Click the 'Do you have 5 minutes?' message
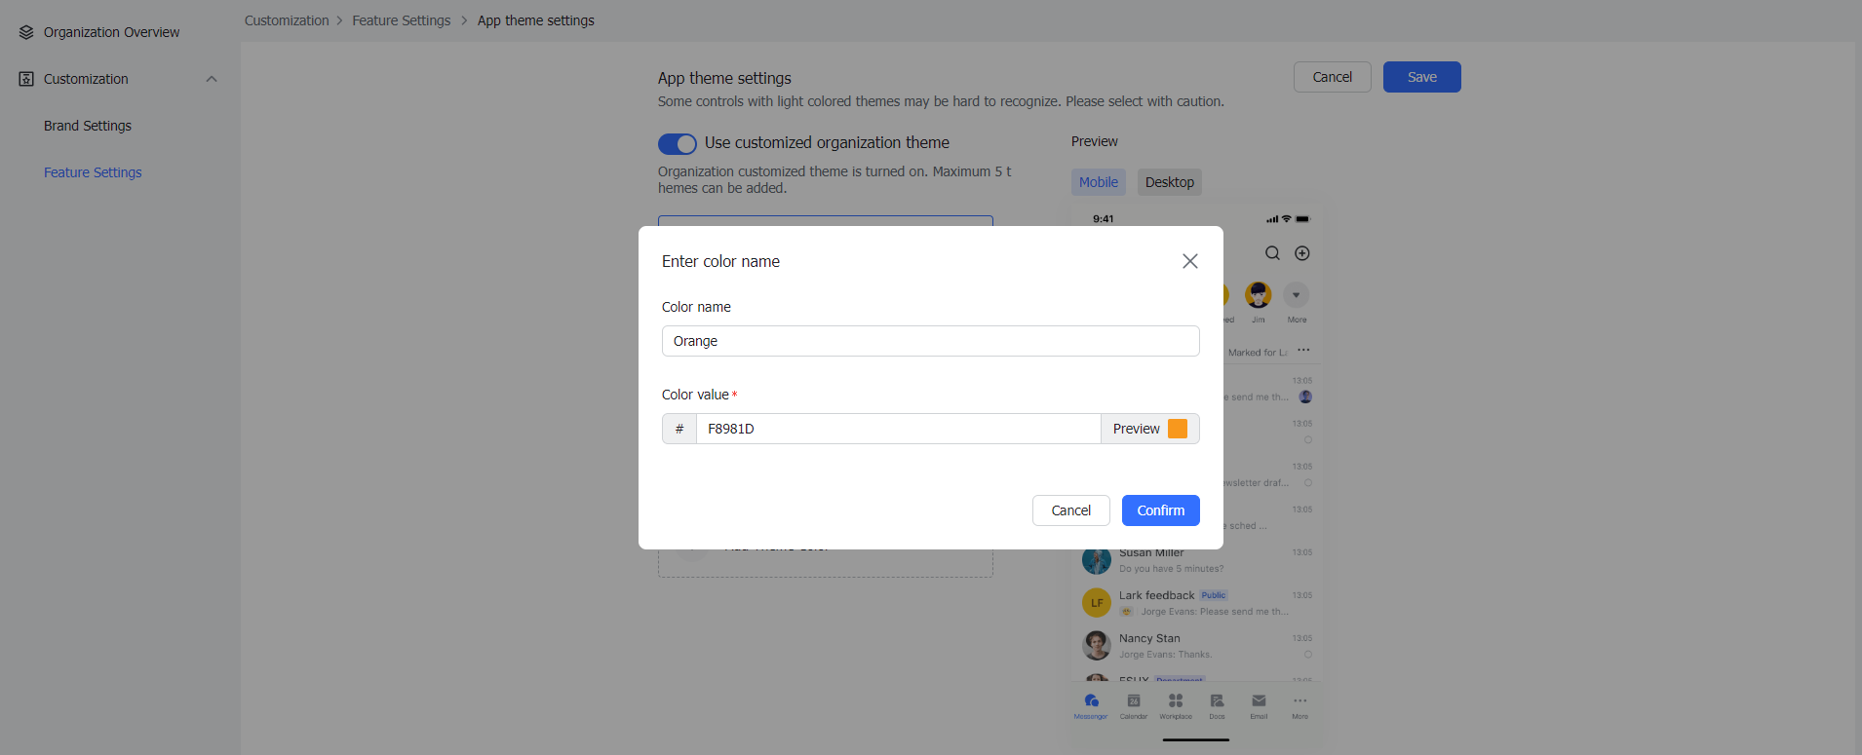Viewport: 1862px width, 755px height. [x=1171, y=569]
